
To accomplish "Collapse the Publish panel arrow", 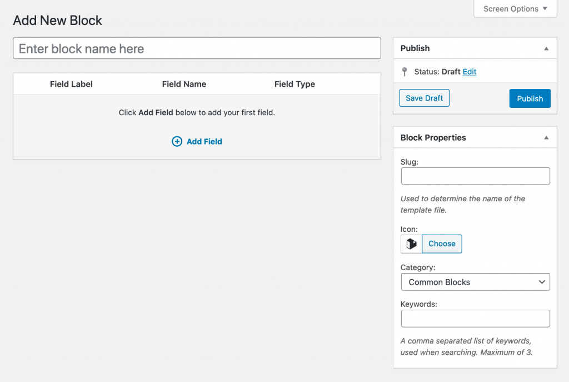I will 546,48.
